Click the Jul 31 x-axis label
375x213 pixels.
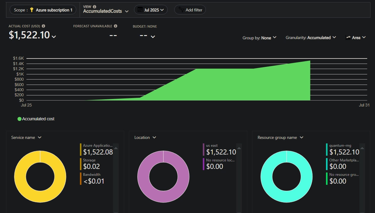coord(364,105)
